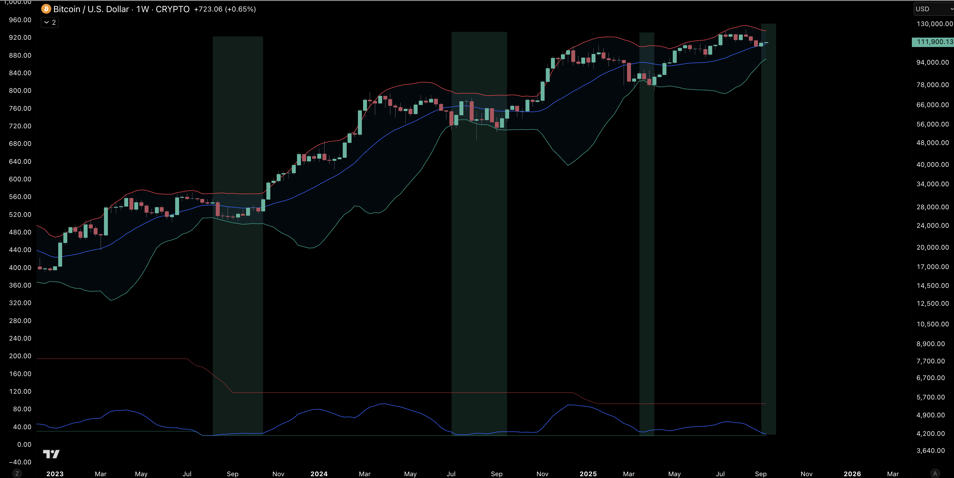
Task: Open the USD currency dropdown
Action: point(932,9)
